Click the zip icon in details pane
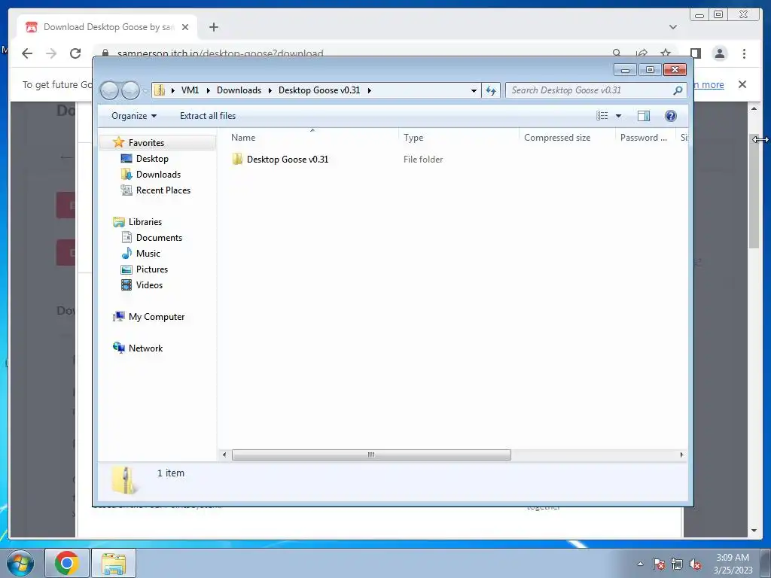Screen dimensions: 771x578 (124, 480)
